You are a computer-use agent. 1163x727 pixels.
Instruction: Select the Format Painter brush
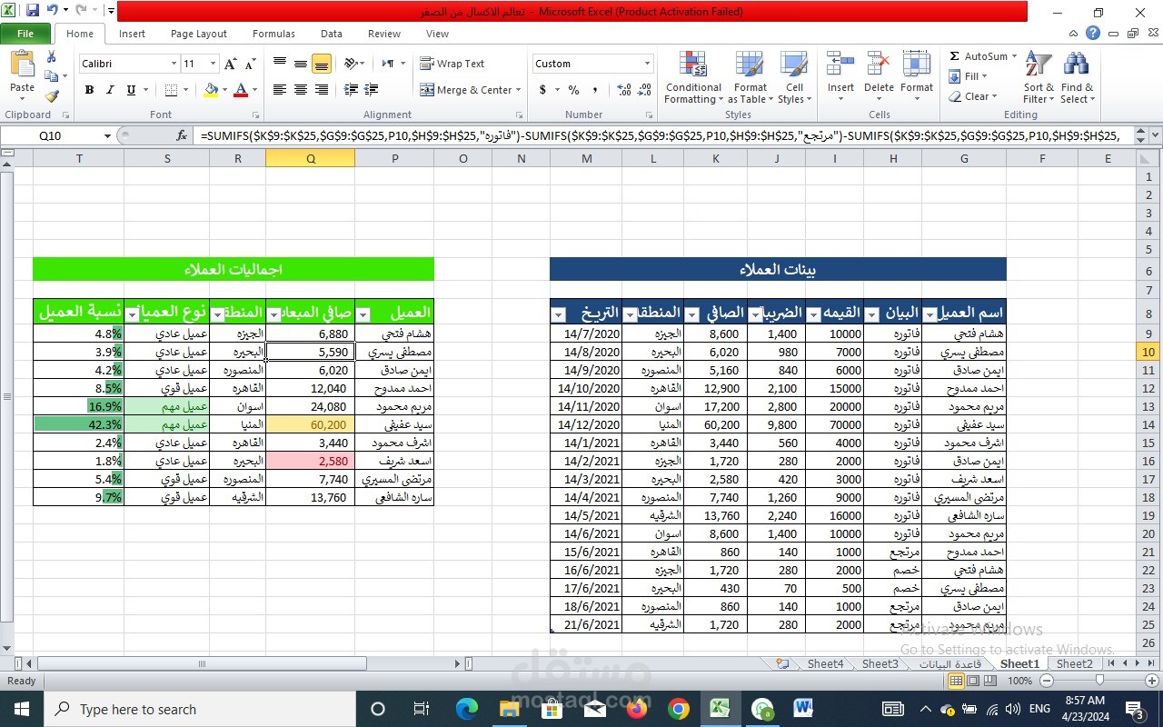[52, 95]
